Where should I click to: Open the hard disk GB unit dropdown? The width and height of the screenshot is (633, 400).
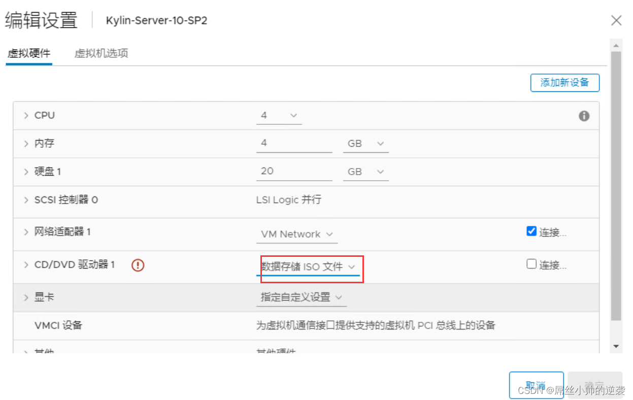point(366,172)
